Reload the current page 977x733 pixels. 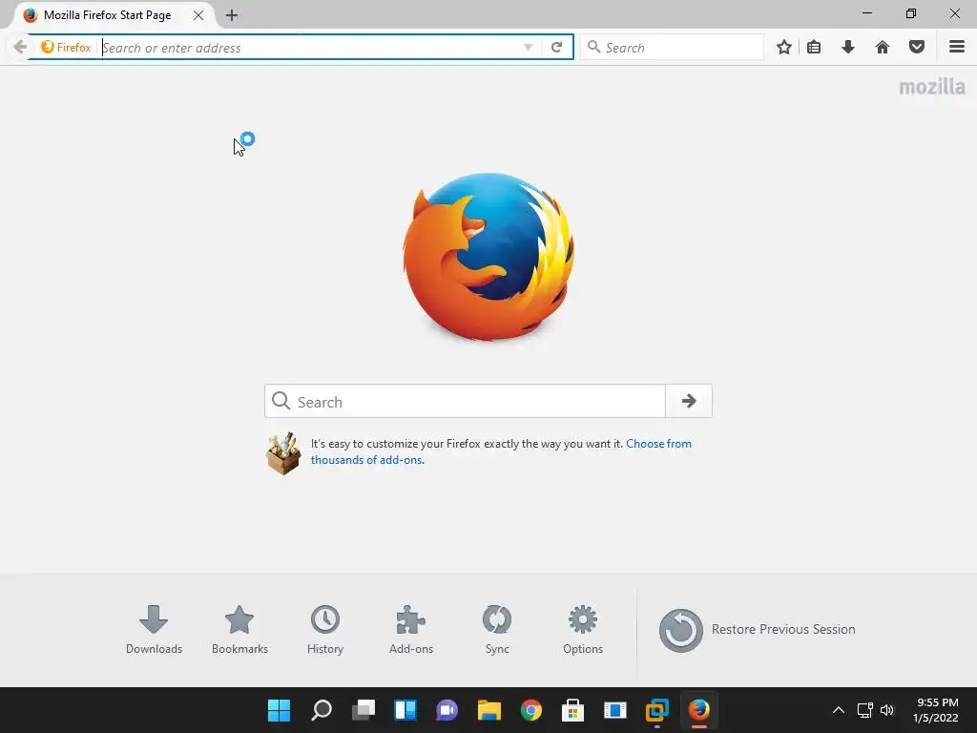[x=556, y=48]
